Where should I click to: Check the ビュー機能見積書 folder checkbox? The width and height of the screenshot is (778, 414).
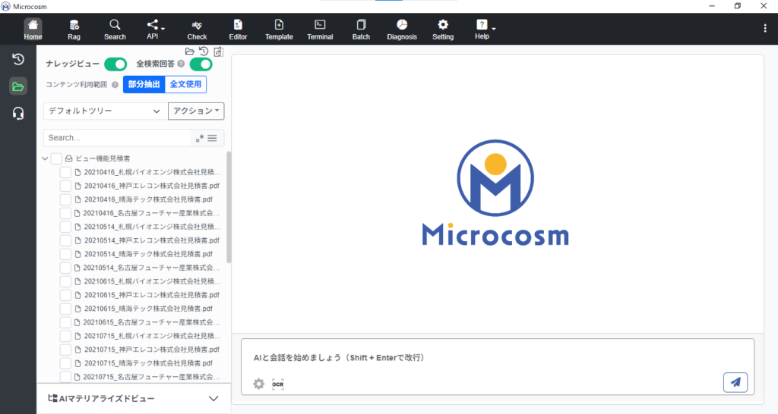pos(56,158)
